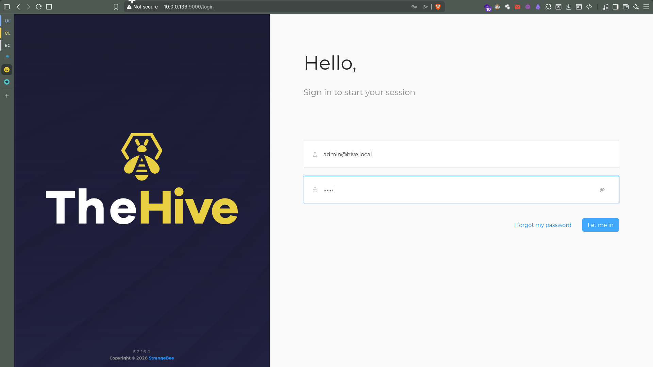Screen dimensions: 653x367
Task: Open the music note playlist icon
Action: 605,7
